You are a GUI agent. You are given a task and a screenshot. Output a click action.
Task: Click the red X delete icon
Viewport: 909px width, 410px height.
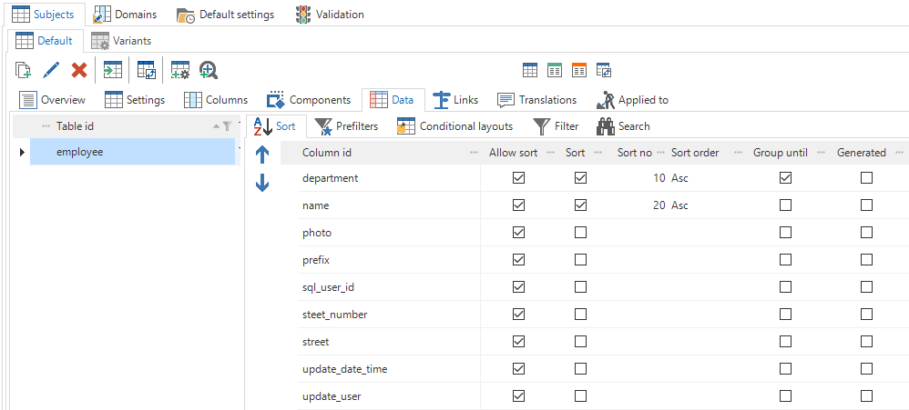(79, 70)
